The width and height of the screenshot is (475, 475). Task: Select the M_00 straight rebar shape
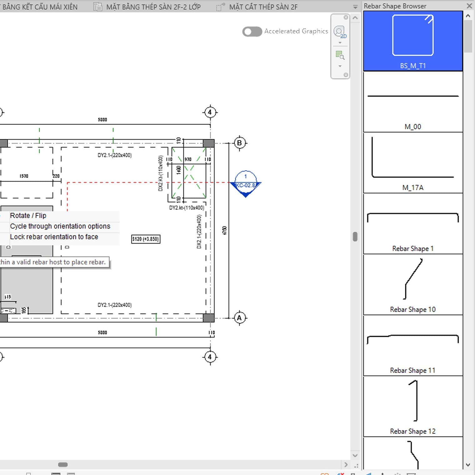413,102
